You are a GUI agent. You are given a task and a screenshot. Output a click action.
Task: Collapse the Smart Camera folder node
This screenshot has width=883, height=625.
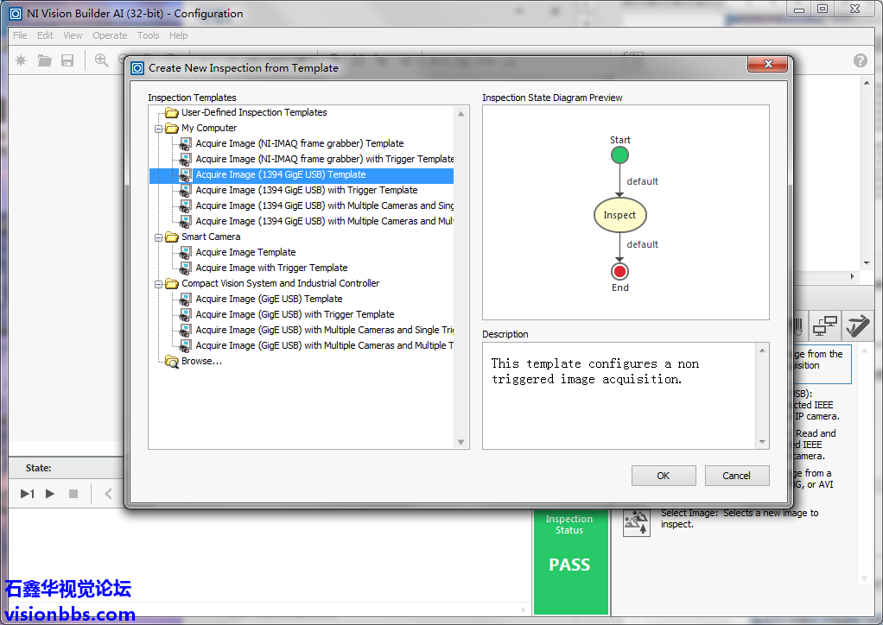pyautogui.click(x=160, y=237)
